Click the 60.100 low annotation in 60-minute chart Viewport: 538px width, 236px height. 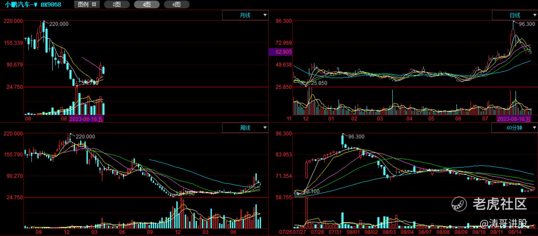[311, 191]
